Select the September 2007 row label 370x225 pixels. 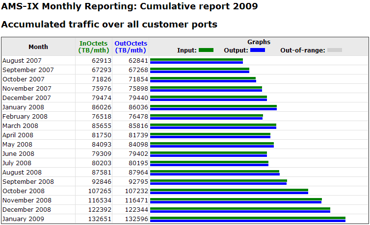tap(28, 70)
